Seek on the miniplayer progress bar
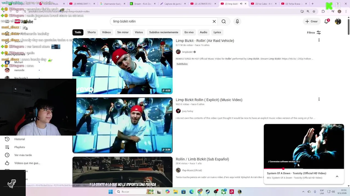 click(304, 169)
